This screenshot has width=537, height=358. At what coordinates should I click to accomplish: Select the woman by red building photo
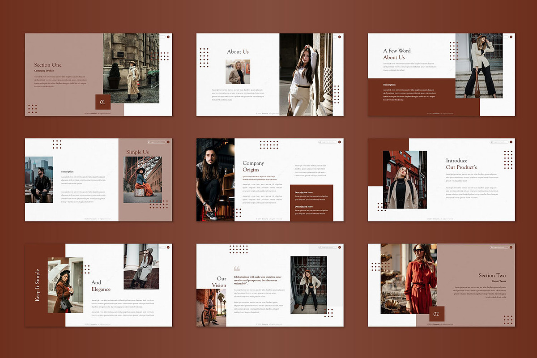(405, 180)
